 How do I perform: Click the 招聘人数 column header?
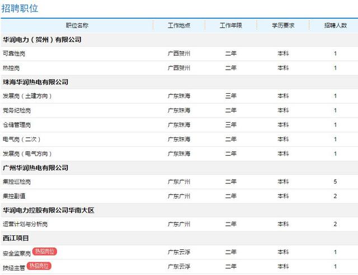coord(336,26)
